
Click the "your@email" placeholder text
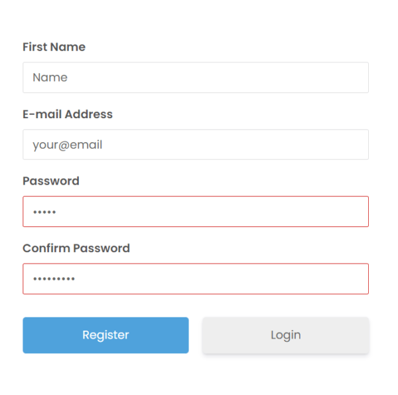click(x=67, y=145)
